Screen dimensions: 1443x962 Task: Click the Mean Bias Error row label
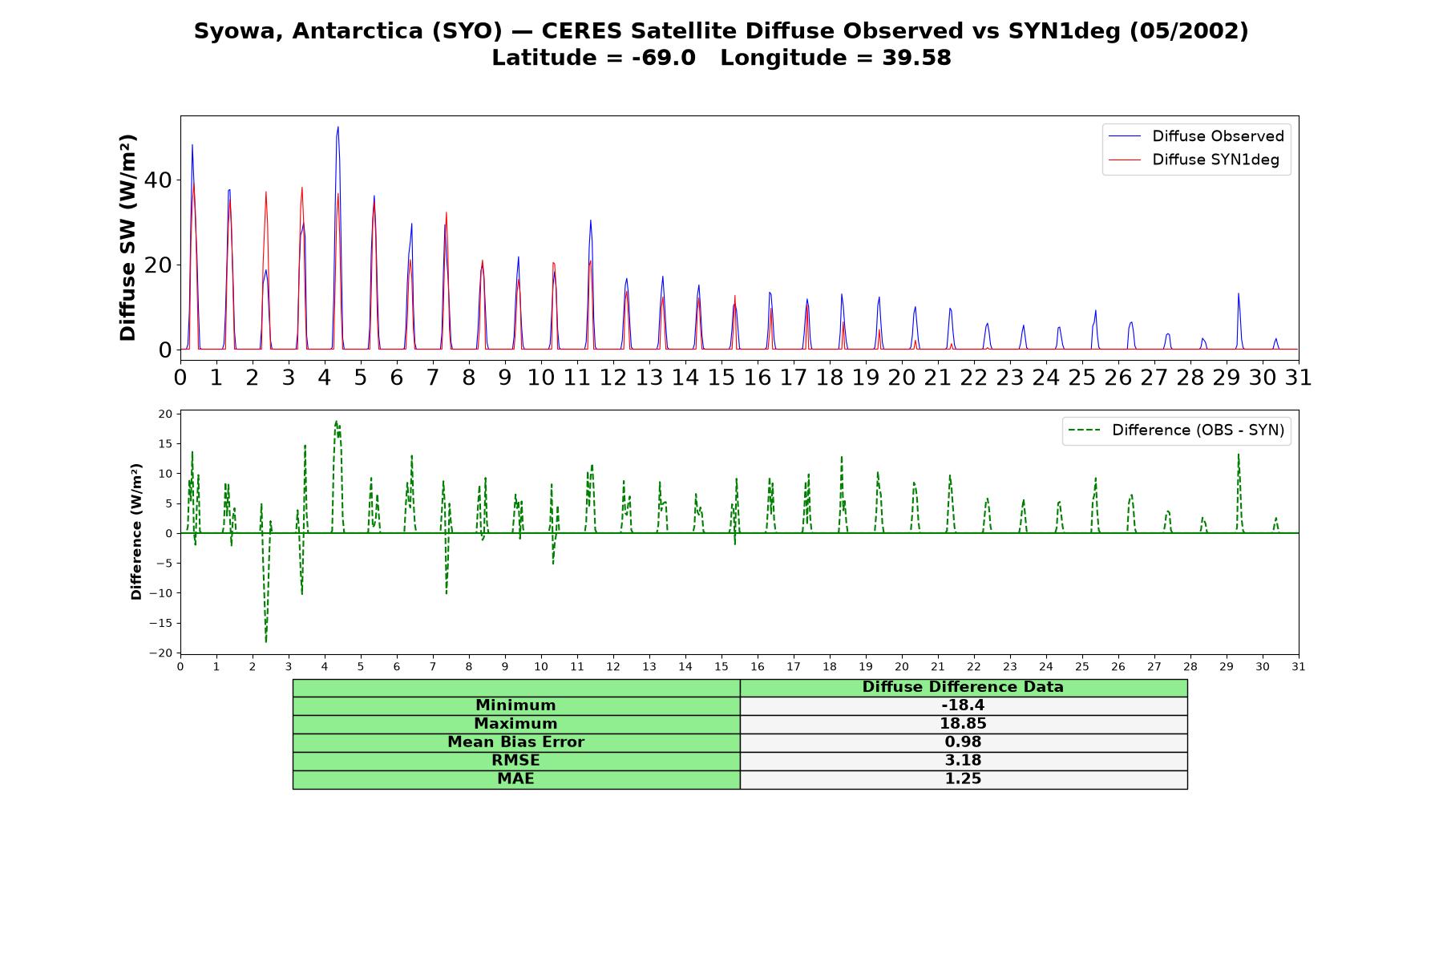tap(515, 742)
